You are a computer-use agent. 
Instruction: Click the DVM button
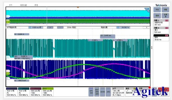pos(103,92)
